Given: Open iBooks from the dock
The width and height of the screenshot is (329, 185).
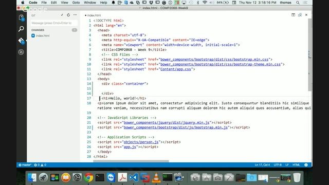Looking at the screenshot, I should 66,177.
